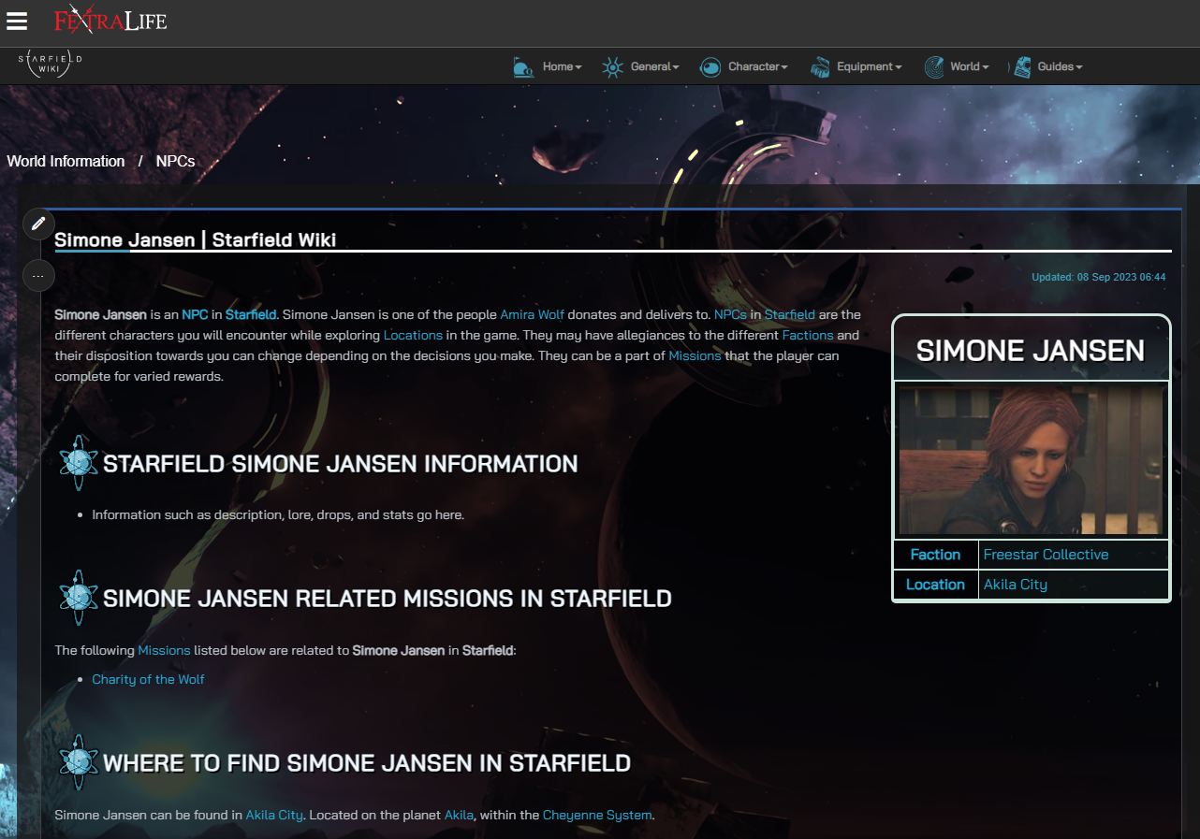The height and width of the screenshot is (839, 1200).
Task: Open the Factions link in intro paragraph
Action: click(x=808, y=335)
